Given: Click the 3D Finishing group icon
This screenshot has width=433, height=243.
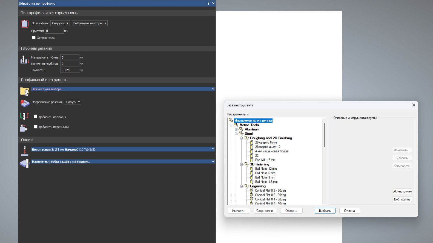Looking at the screenshot, I should [x=247, y=164].
